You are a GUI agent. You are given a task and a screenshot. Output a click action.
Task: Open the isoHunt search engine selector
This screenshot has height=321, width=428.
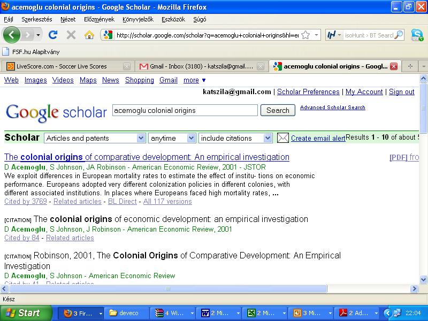pos(334,35)
